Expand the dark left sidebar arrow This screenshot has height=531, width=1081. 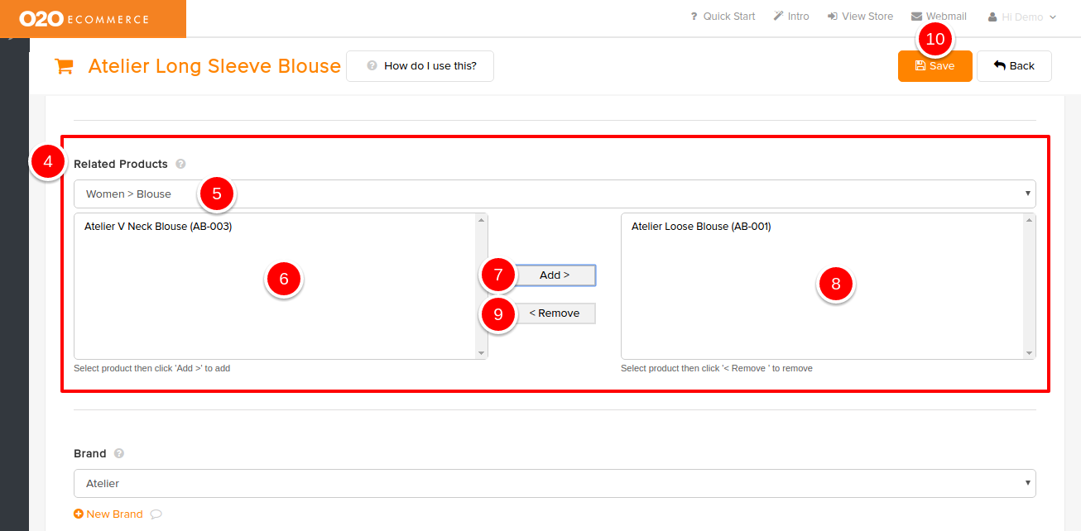pyautogui.click(x=10, y=38)
